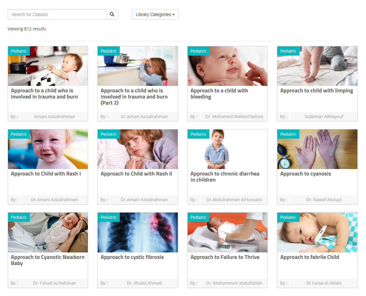
Task: Click Pediatric tag on cystic fibrosis card
Action: (x=109, y=217)
